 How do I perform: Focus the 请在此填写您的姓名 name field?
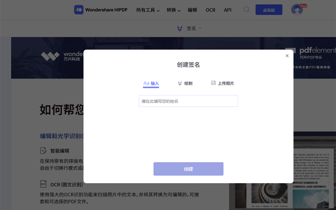point(188,101)
